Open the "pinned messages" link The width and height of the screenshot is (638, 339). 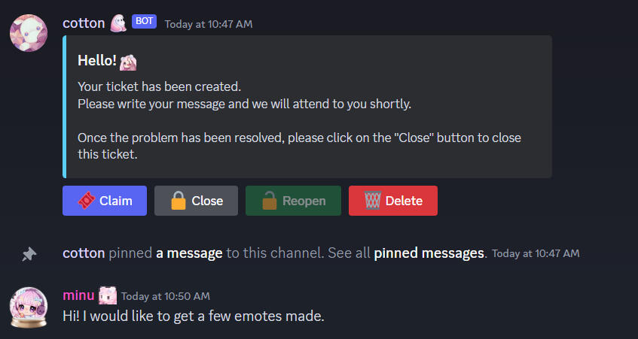tap(429, 253)
